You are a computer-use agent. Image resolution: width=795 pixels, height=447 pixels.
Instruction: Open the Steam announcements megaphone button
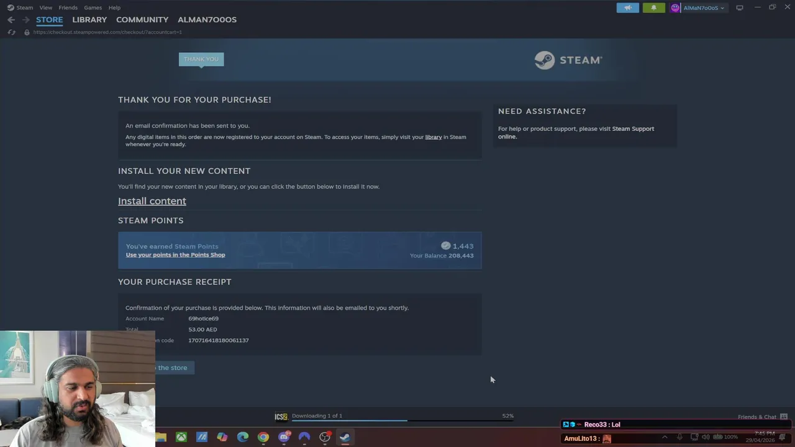627,8
